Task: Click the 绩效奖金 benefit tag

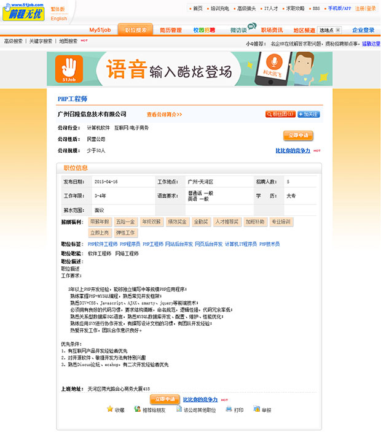Action: coord(178,222)
